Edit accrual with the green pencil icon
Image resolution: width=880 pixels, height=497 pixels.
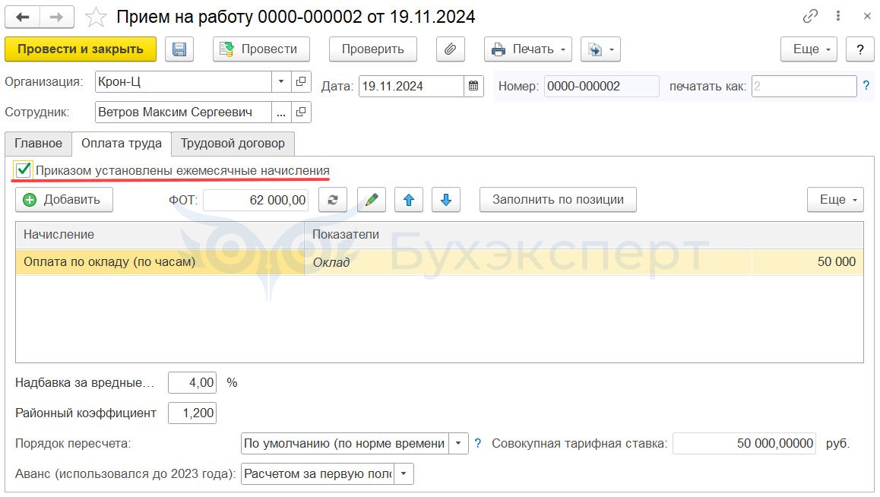(372, 200)
